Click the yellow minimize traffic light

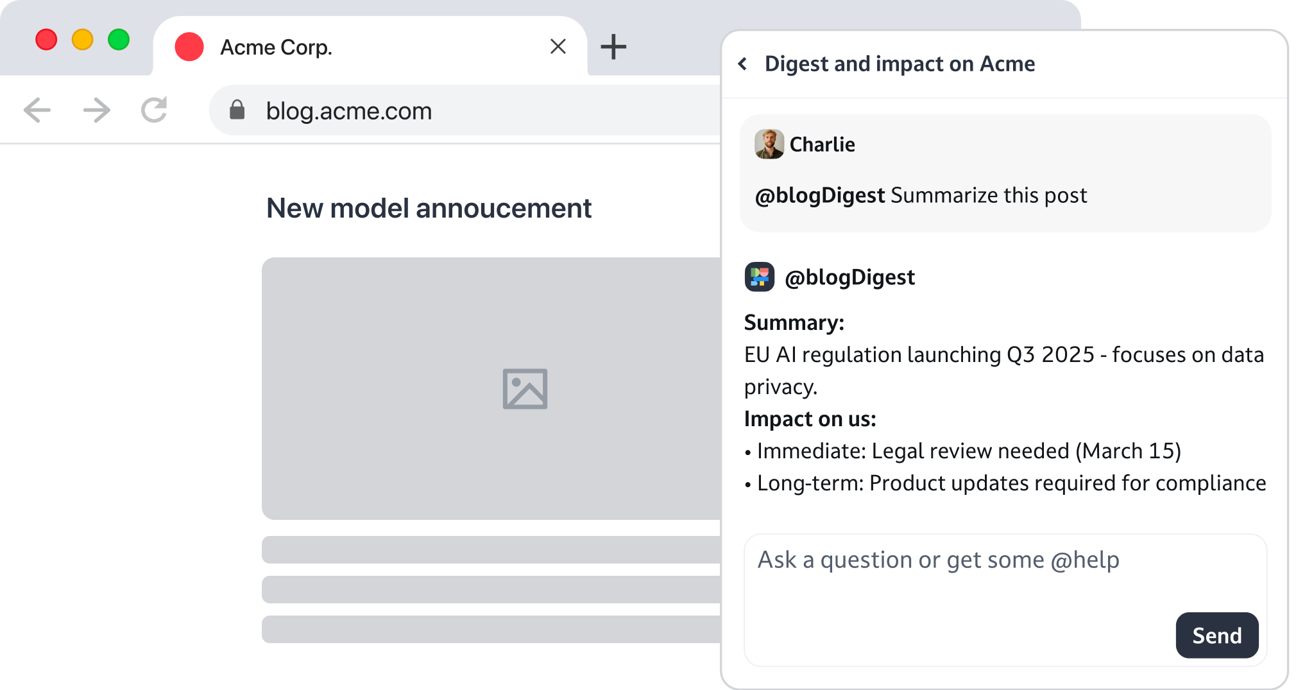83,40
